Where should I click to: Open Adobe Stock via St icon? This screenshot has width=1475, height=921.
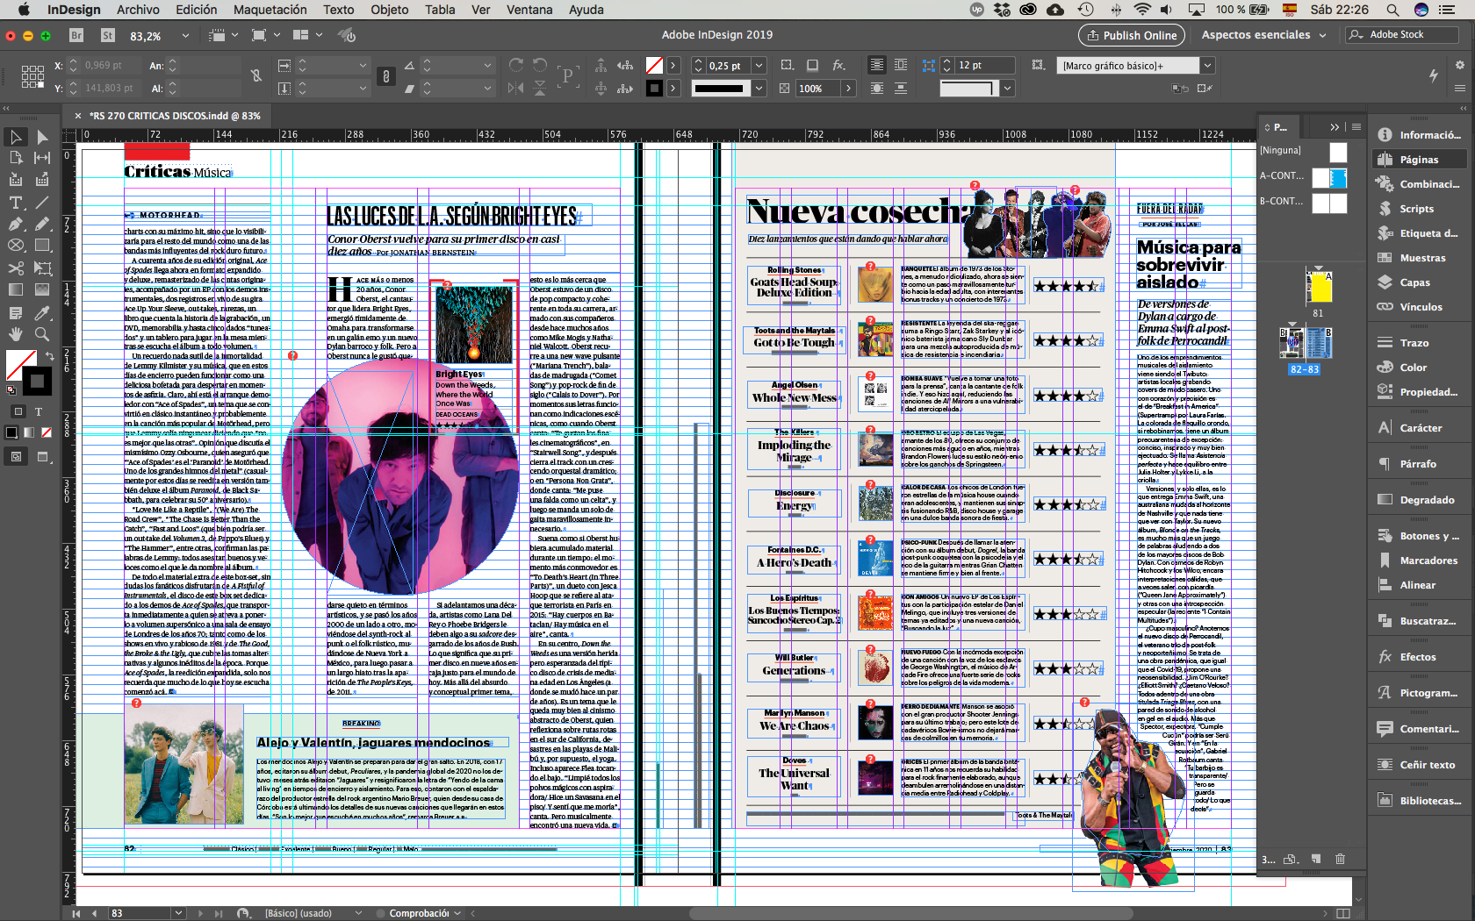(x=108, y=36)
